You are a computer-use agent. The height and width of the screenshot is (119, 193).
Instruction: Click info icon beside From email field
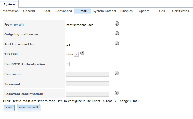(117, 24)
